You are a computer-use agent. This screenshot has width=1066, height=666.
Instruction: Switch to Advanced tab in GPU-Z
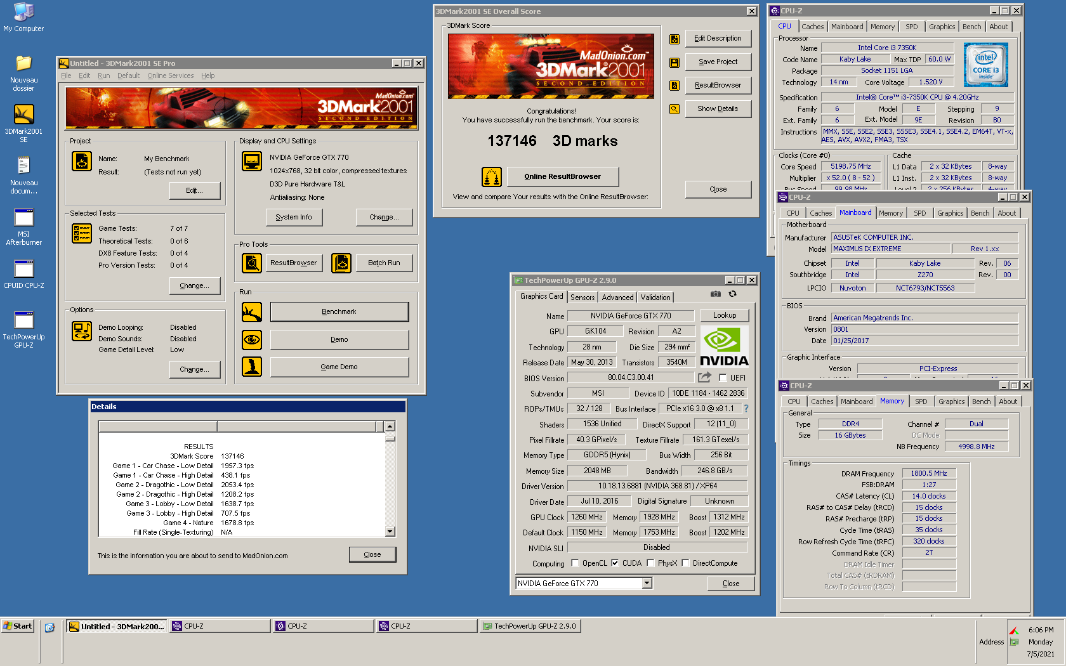[617, 297]
